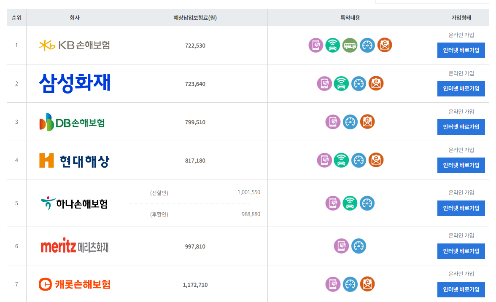
Task: Click 인터넷 바로가입 button for DB손해보험
Action: click(461, 127)
